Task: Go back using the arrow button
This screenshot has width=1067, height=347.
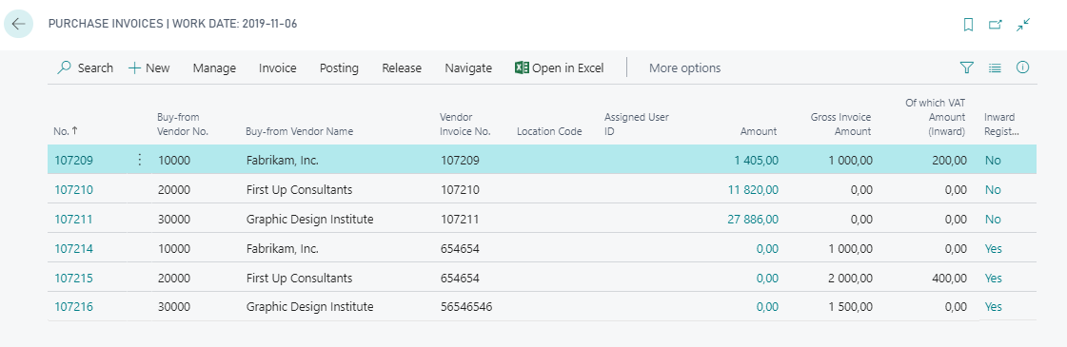Action: coord(18,24)
